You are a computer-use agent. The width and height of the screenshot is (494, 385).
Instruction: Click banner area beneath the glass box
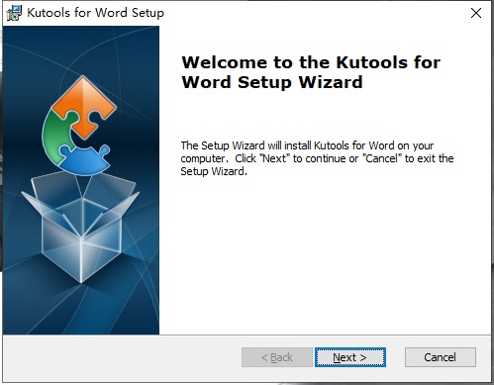coord(81,309)
